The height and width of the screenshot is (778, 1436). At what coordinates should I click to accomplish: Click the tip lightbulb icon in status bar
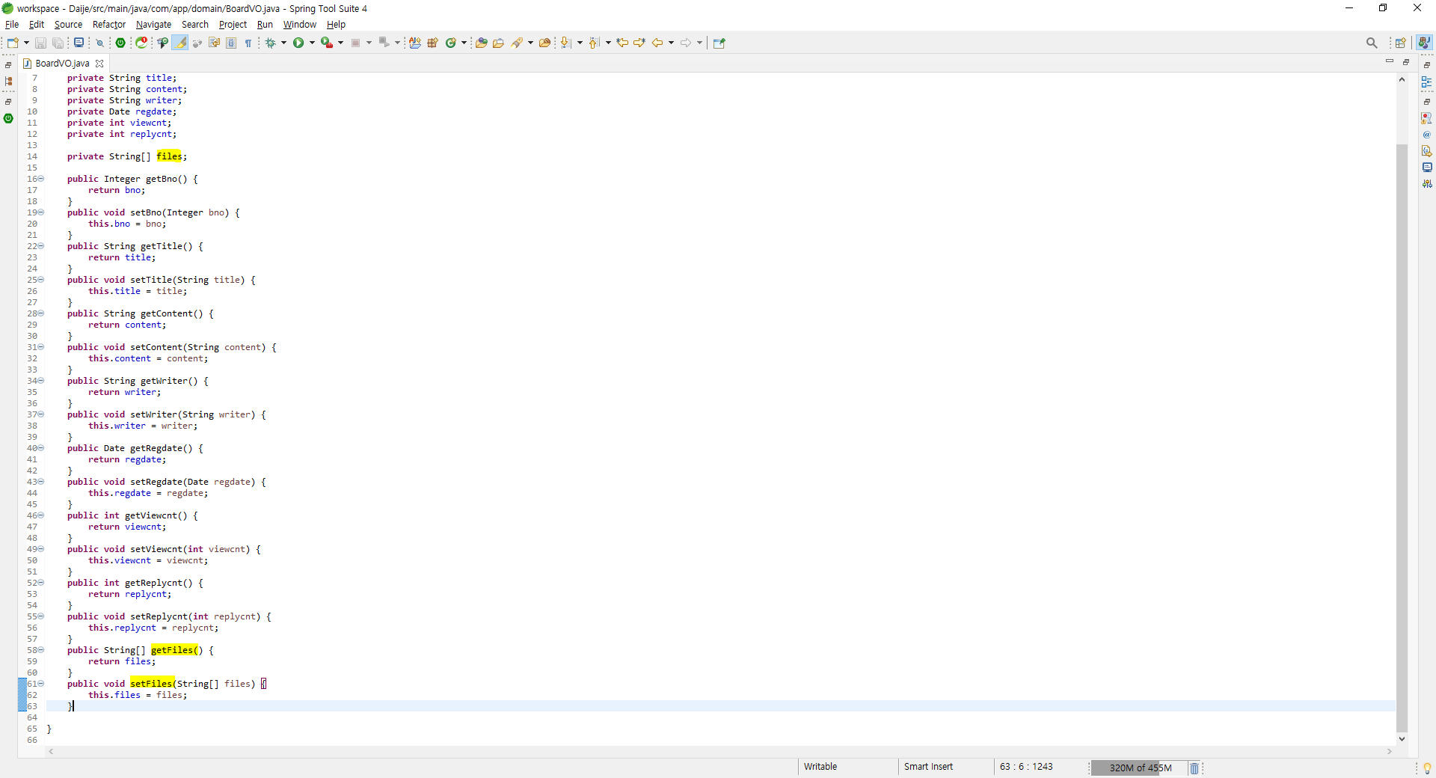pyautogui.click(x=1427, y=768)
